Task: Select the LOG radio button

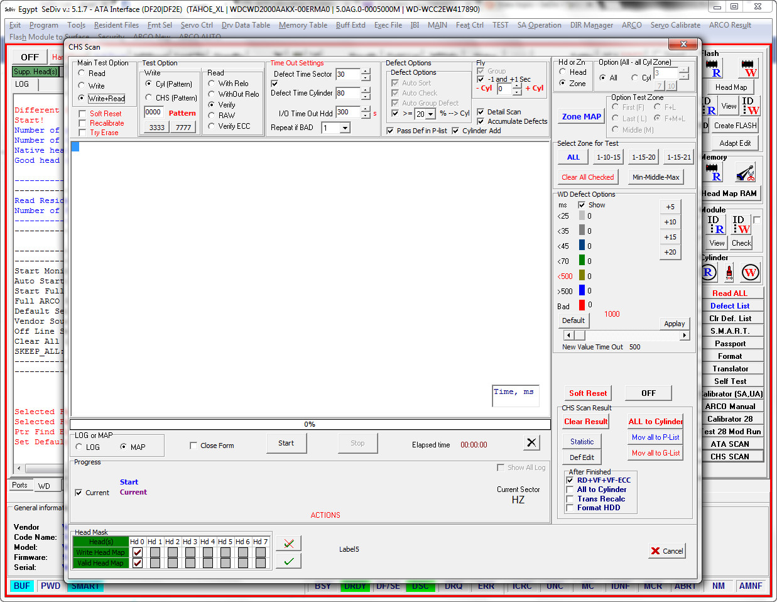Action: pyautogui.click(x=79, y=447)
